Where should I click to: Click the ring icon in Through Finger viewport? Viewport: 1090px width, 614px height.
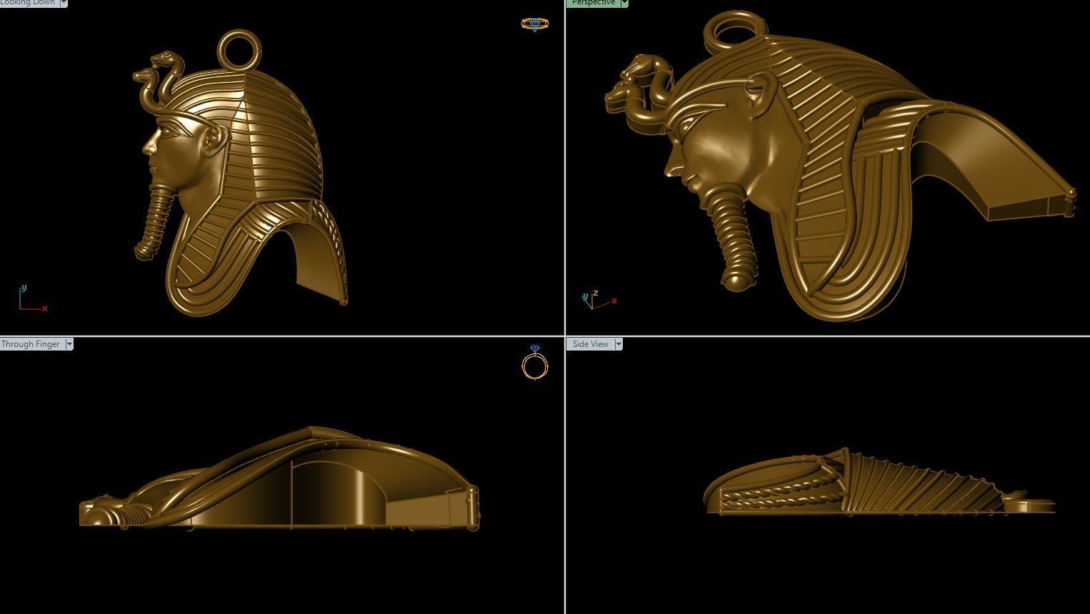pos(535,363)
